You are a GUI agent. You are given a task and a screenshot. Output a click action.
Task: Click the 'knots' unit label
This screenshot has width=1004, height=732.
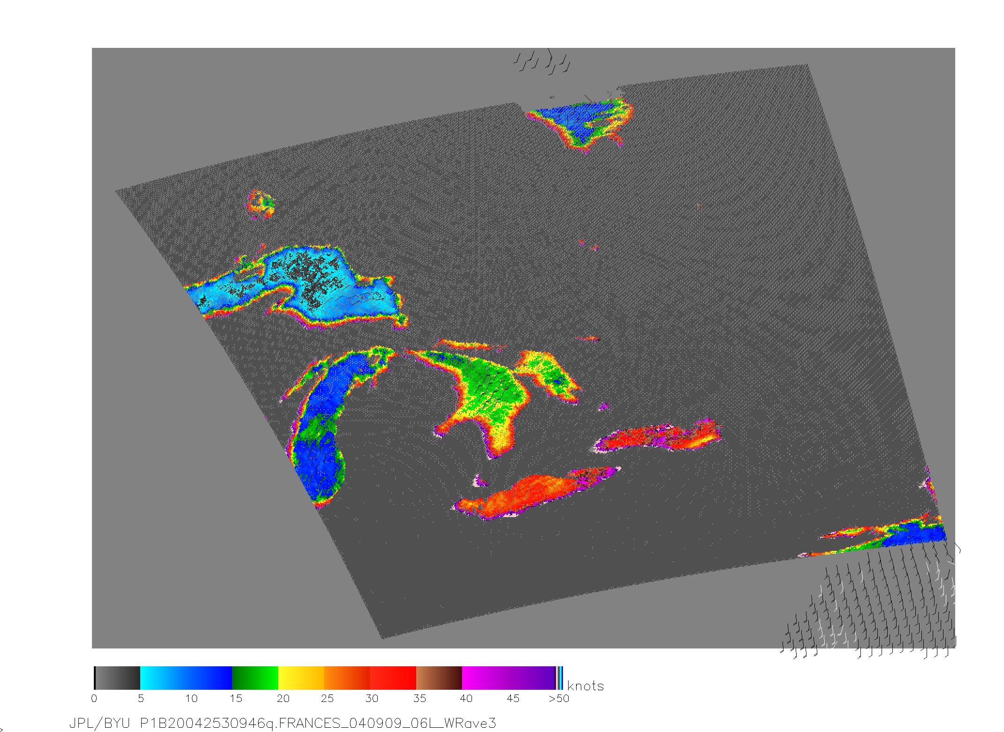(586, 686)
